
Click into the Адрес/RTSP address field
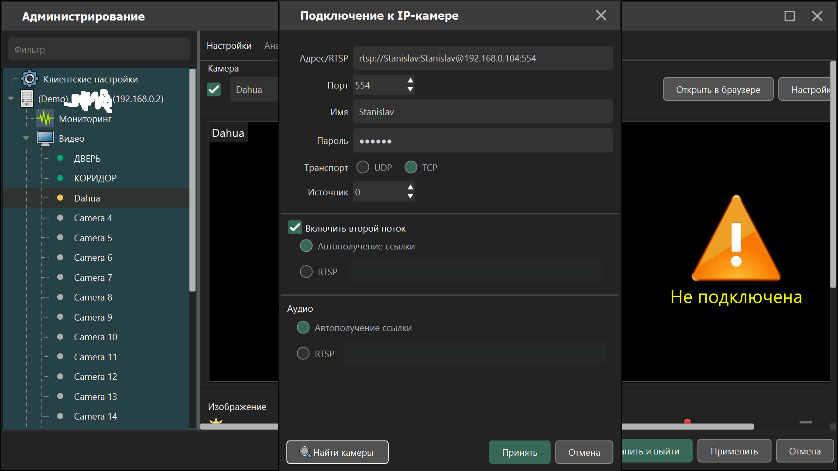483,58
